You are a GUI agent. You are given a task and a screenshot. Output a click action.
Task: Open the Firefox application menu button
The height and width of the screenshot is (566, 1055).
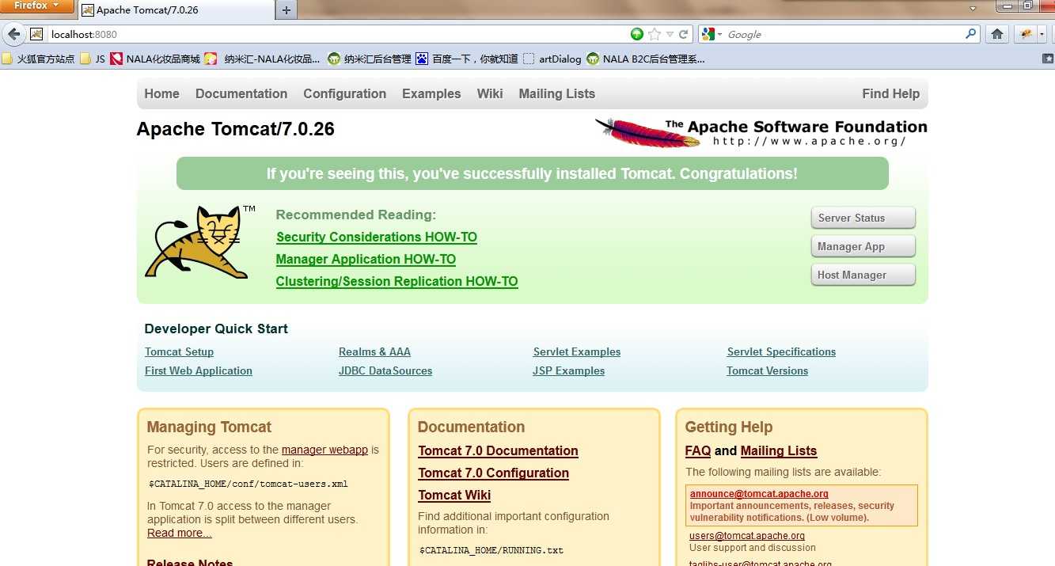(37, 6)
